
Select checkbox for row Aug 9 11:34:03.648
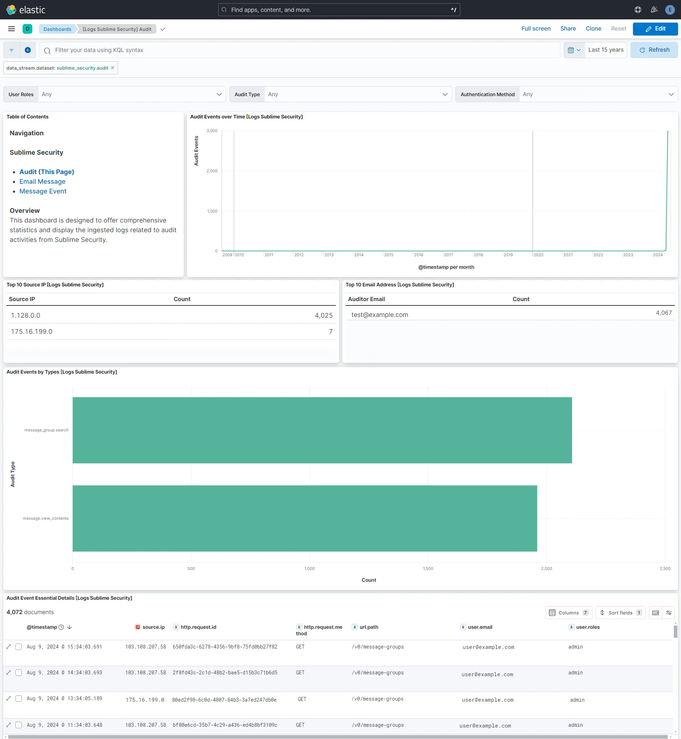tap(19, 725)
